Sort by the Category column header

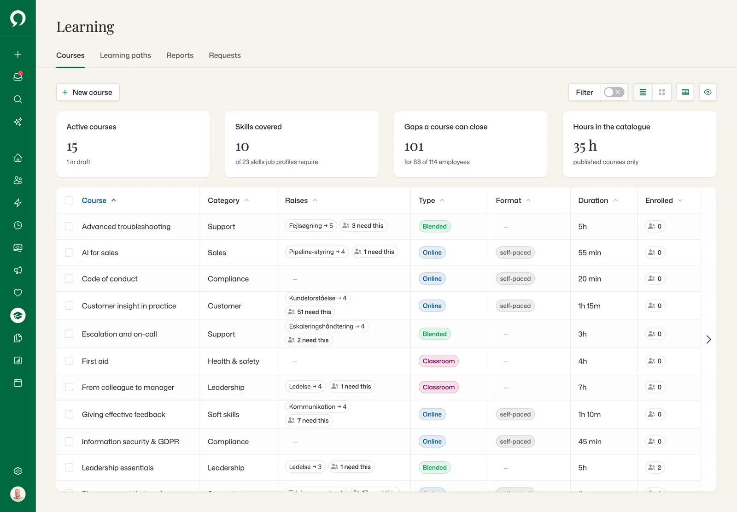click(x=228, y=200)
